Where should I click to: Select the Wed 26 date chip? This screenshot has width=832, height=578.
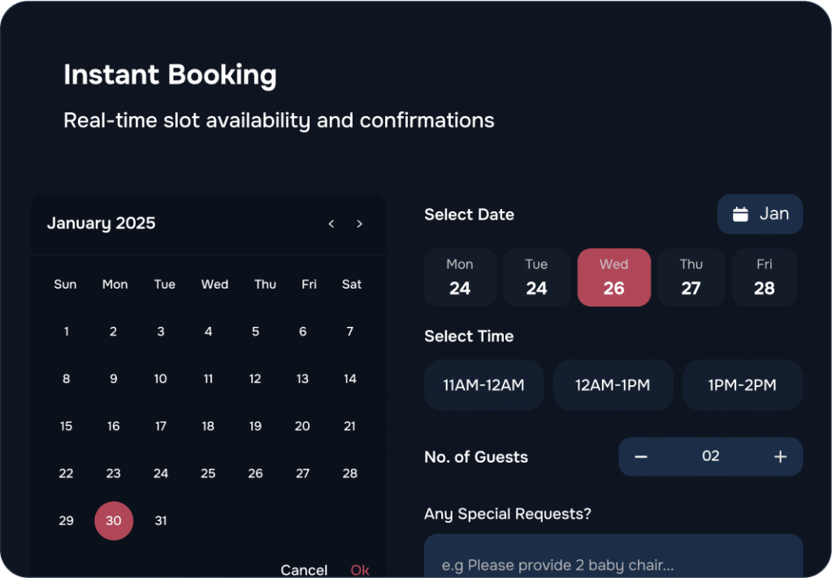click(x=613, y=277)
